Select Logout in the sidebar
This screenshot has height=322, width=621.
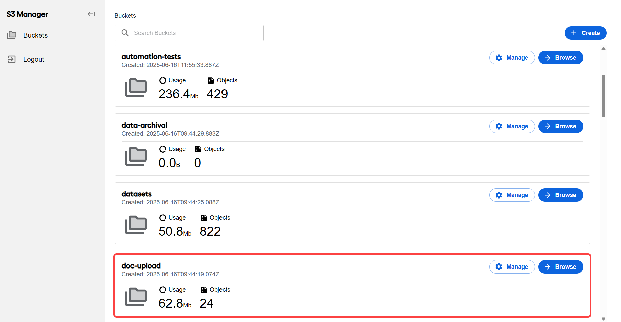tap(52, 59)
